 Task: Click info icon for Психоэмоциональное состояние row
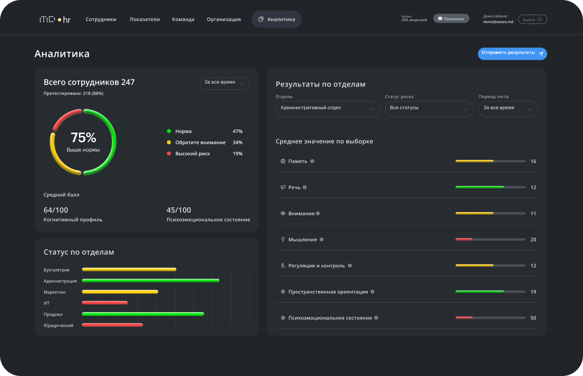(x=376, y=318)
